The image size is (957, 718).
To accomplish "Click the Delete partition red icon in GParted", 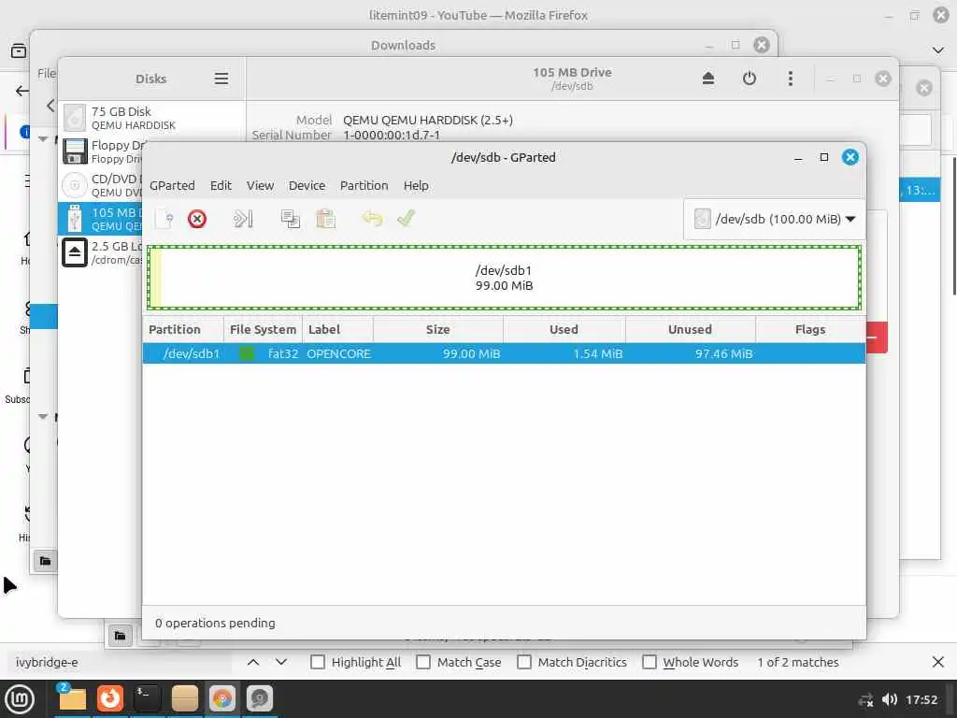I will [x=196, y=219].
